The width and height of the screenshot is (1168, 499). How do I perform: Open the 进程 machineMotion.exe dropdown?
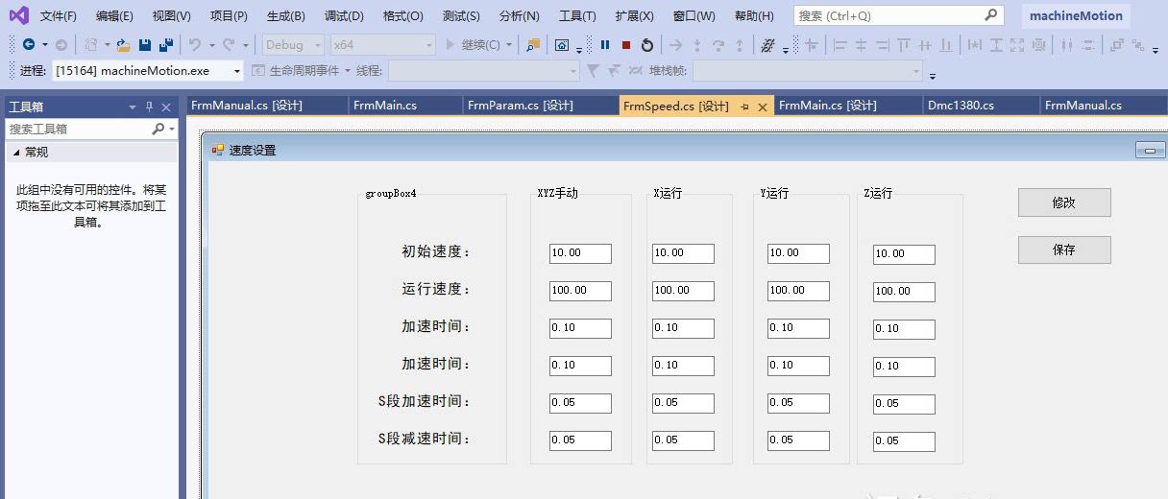tap(236, 71)
